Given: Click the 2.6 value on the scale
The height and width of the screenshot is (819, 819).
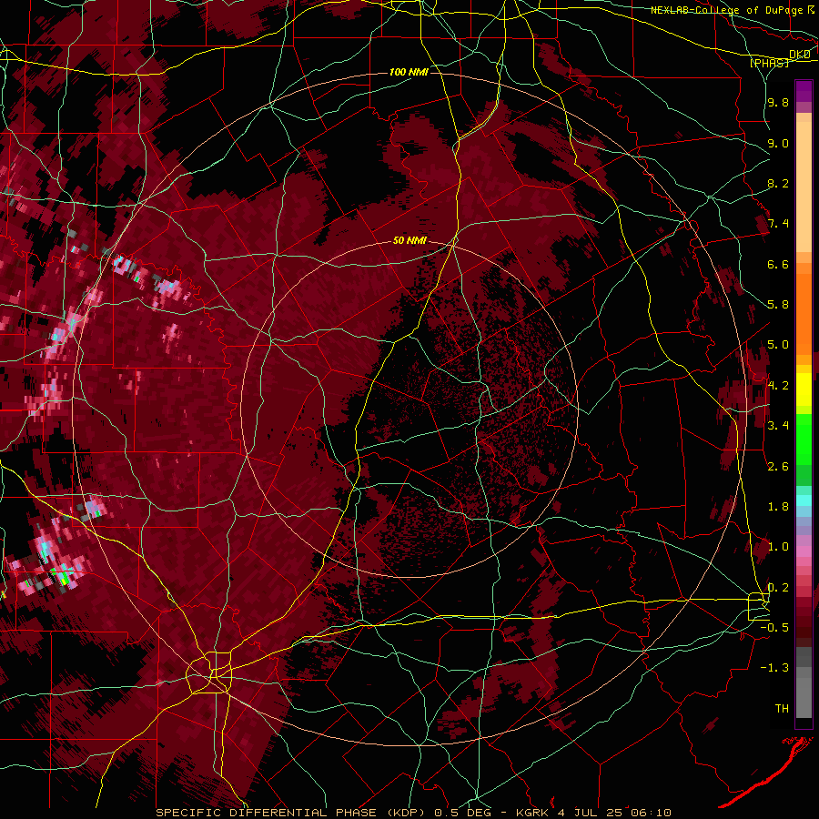Looking at the screenshot, I should [x=778, y=467].
